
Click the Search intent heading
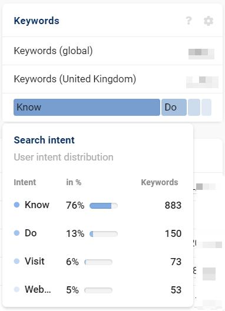(44, 140)
